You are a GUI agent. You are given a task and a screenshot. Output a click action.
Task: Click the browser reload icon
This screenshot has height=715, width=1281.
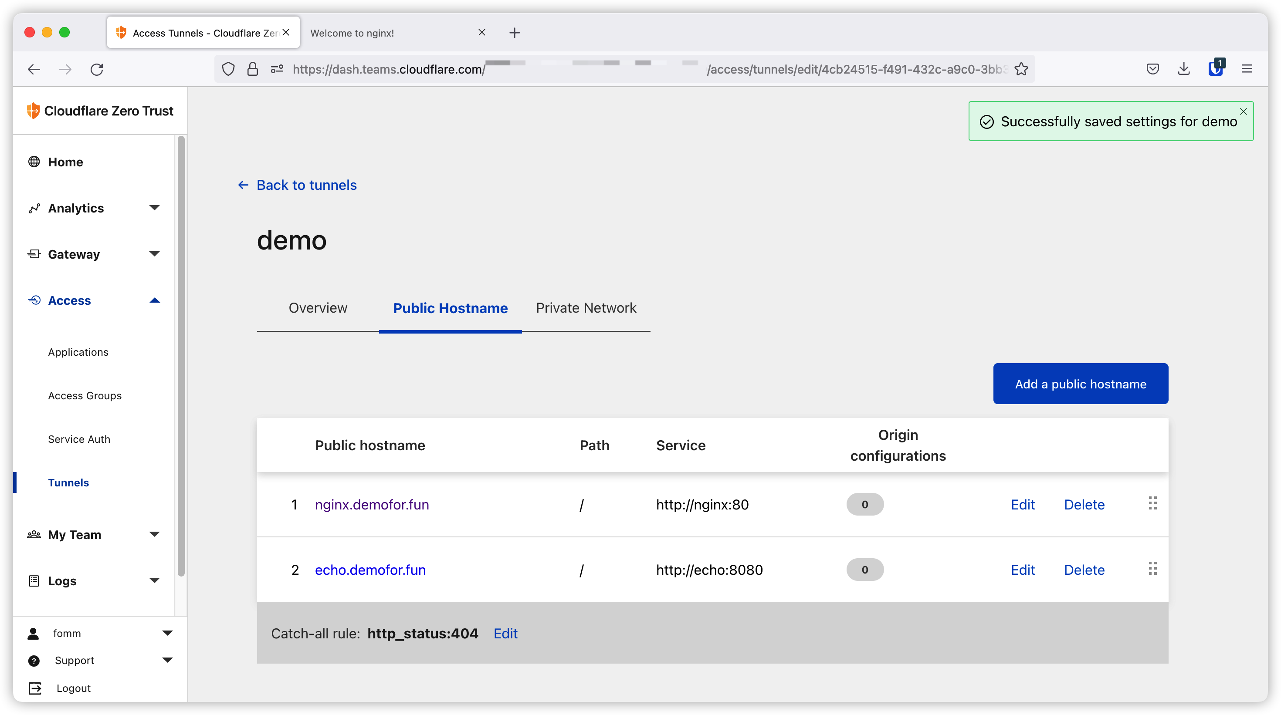(x=97, y=69)
